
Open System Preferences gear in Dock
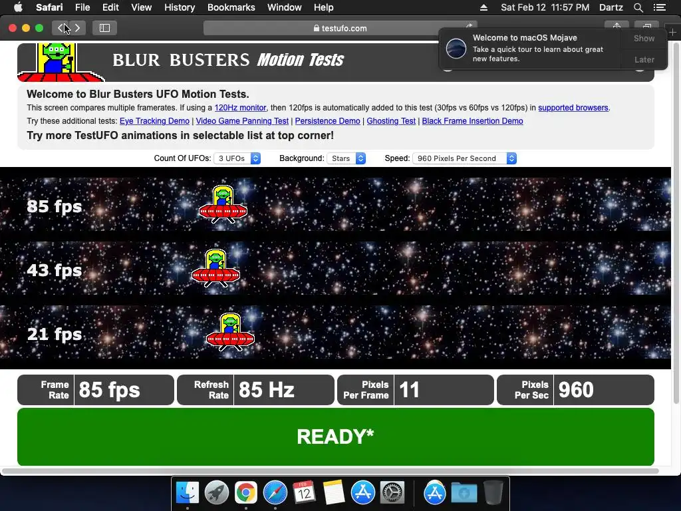392,493
